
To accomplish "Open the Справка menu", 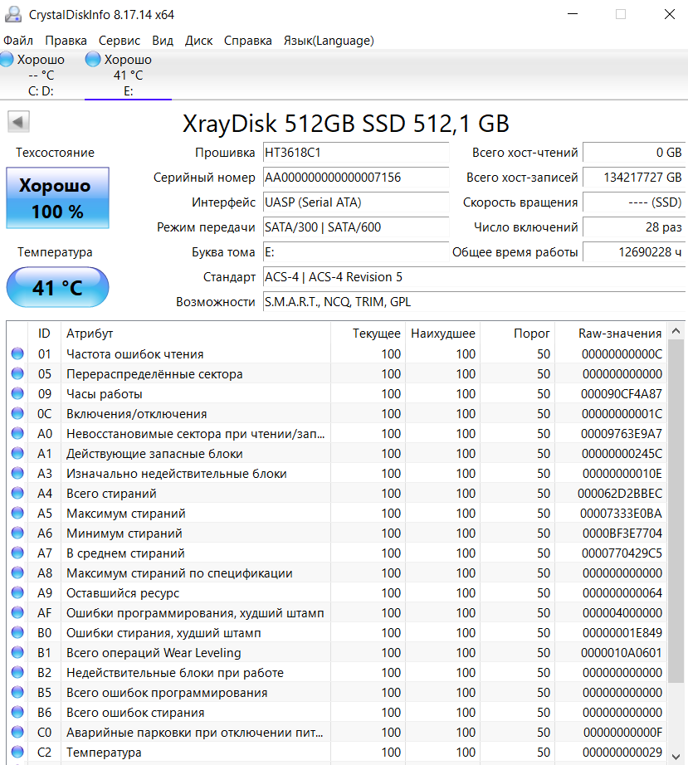I will [248, 41].
